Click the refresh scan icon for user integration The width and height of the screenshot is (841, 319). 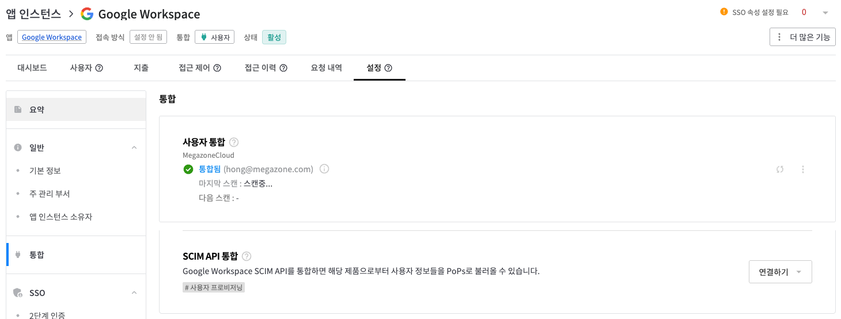click(x=780, y=169)
